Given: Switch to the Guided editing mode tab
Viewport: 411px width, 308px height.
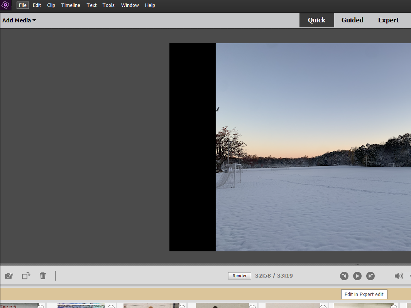Looking at the screenshot, I should pos(352,20).
